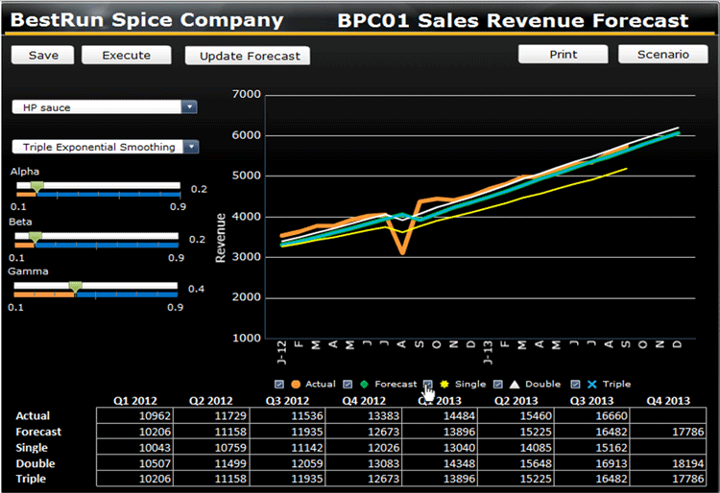This screenshot has width=720, height=493.
Task: Select Double Q2 2013 cell 15648
Action: tap(516, 463)
